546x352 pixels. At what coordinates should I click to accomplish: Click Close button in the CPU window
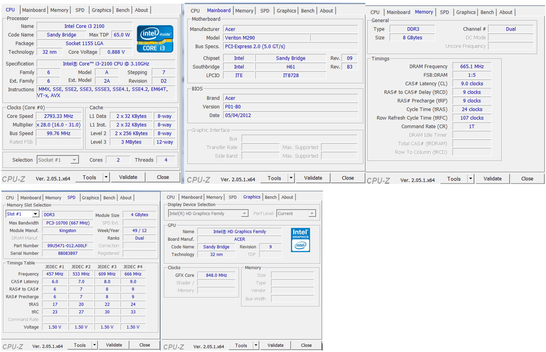[163, 177]
